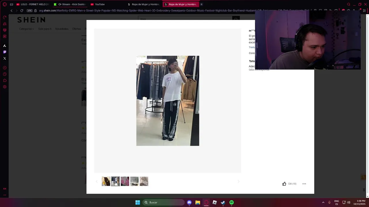Click the page scrollbar down arrow
This screenshot has width=369, height=207.
click(x=367, y=196)
